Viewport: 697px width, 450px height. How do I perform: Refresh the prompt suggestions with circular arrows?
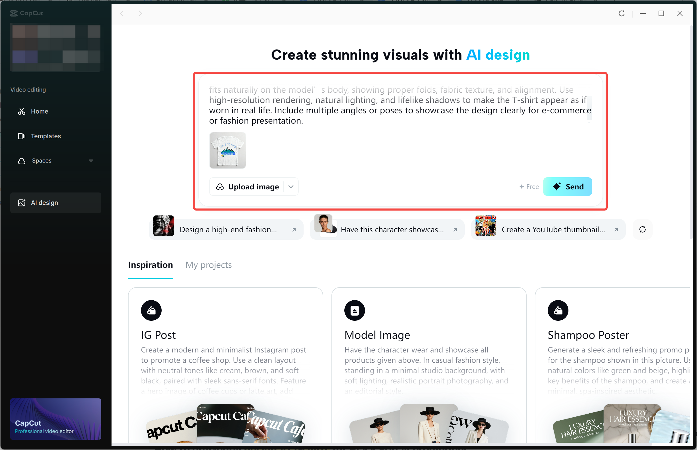pos(642,230)
